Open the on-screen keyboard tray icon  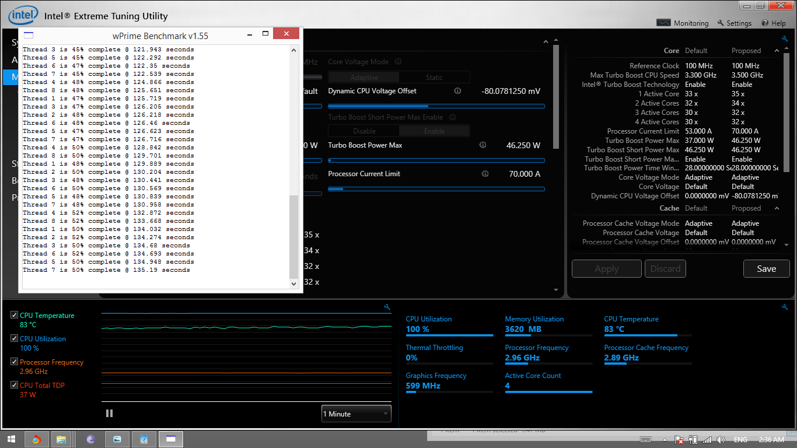[645, 440]
